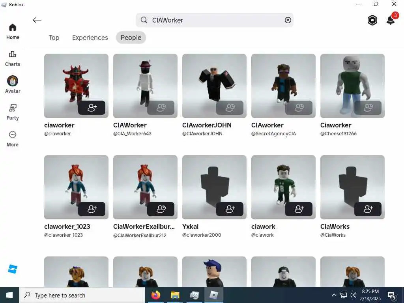Open Windows action center notifications
This screenshot has height=303, width=404.
(x=392, y=296)
